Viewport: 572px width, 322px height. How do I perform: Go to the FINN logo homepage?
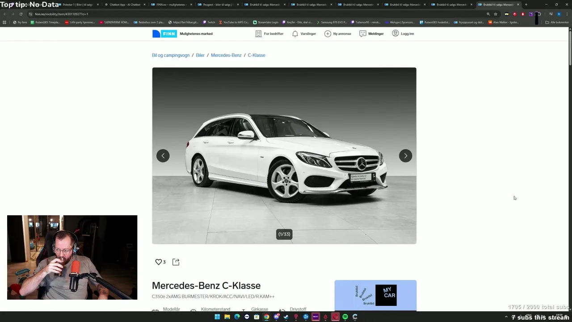(165, 34)
